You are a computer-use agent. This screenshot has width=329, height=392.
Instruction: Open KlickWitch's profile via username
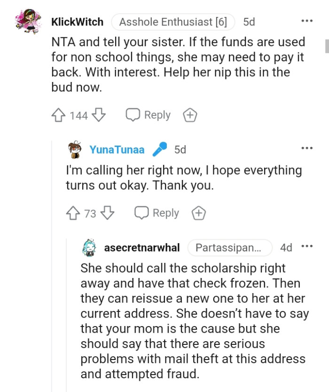click(78, 21)
